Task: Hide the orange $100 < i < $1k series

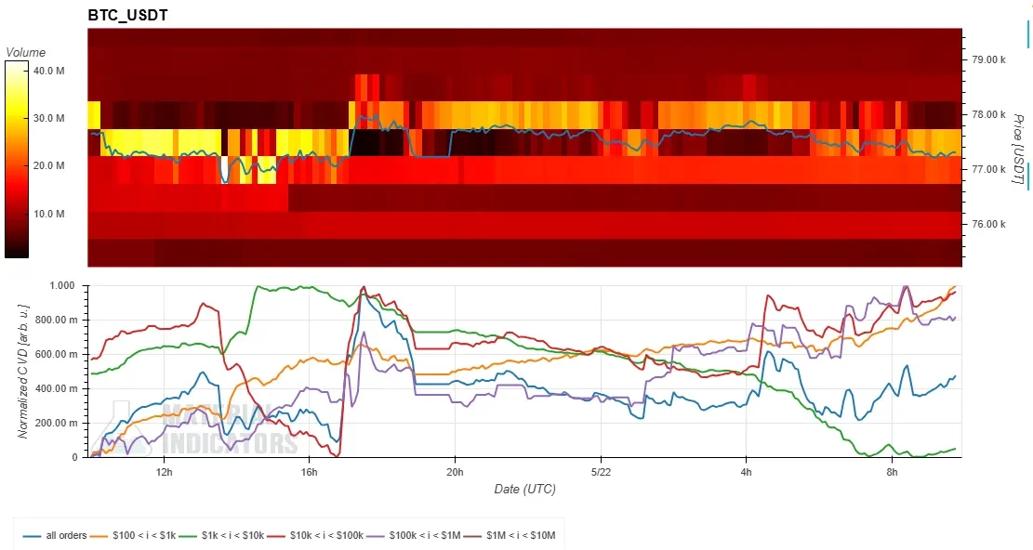Action: pos(132,535)
